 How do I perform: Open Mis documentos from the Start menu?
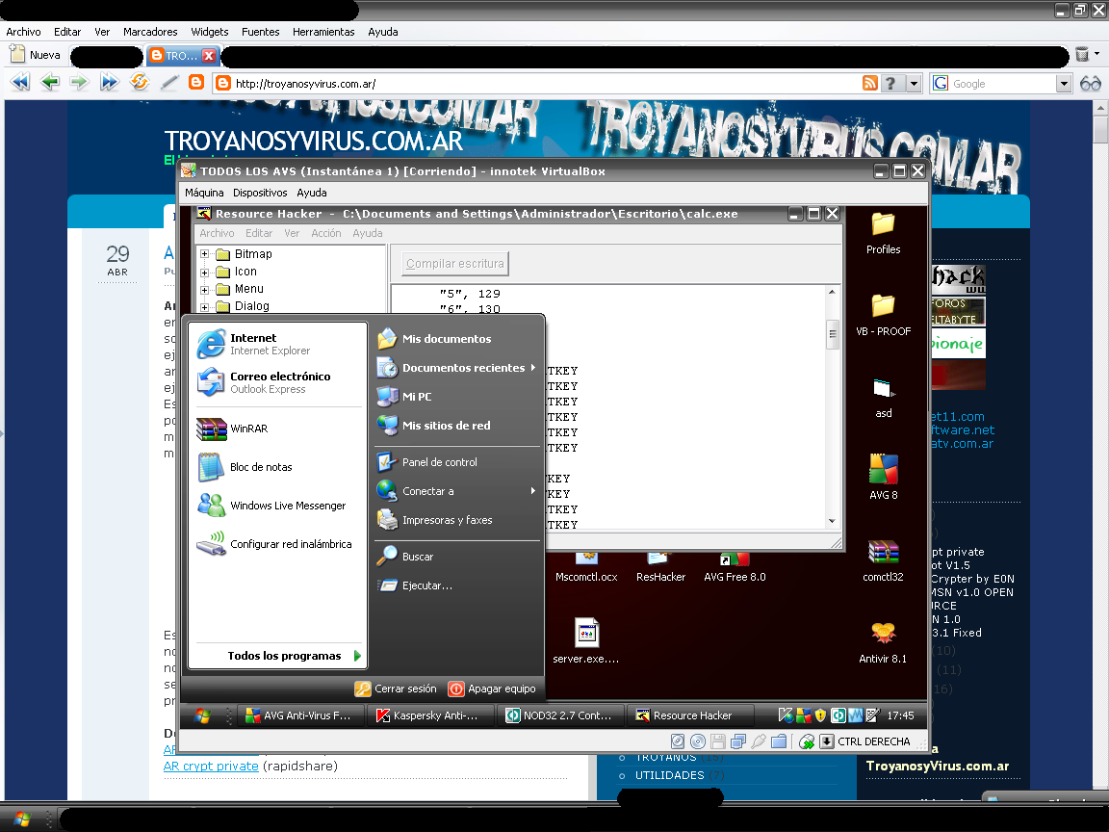(446, 338)
